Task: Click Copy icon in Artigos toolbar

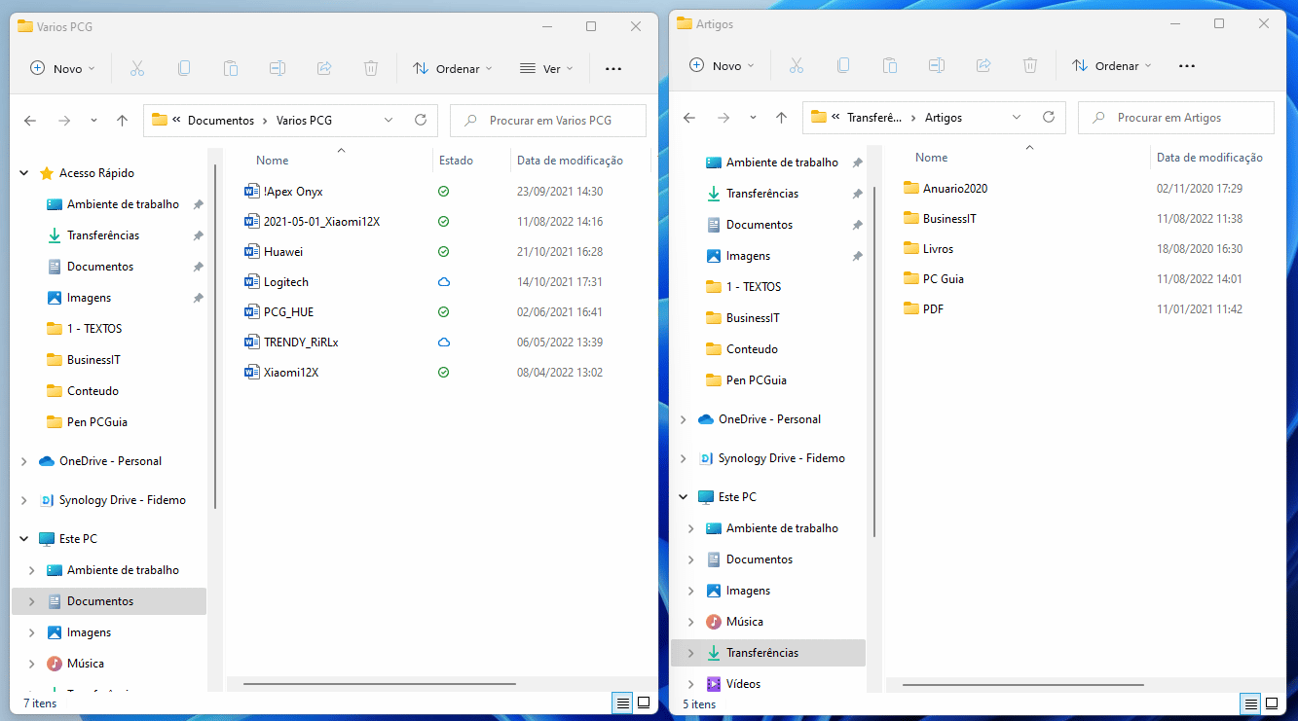Action: 843,65
